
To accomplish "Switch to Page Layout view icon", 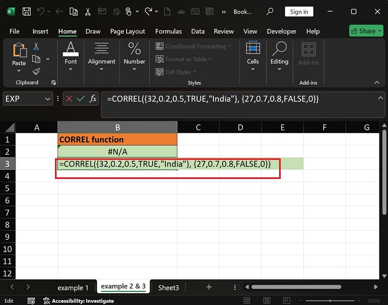I will 267,301.
